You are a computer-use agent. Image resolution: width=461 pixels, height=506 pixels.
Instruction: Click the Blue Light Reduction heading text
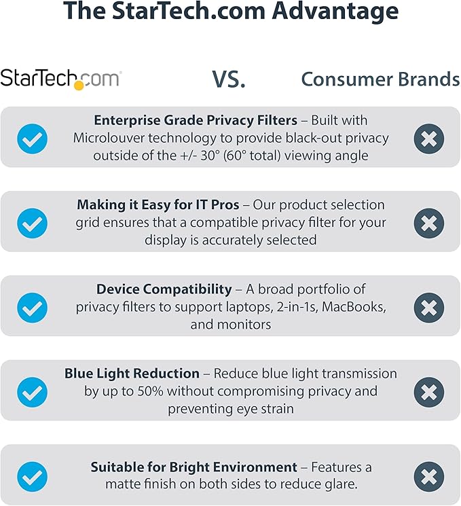tap(132, 374)
